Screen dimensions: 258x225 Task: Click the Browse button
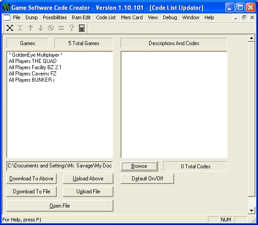point(139,166)
